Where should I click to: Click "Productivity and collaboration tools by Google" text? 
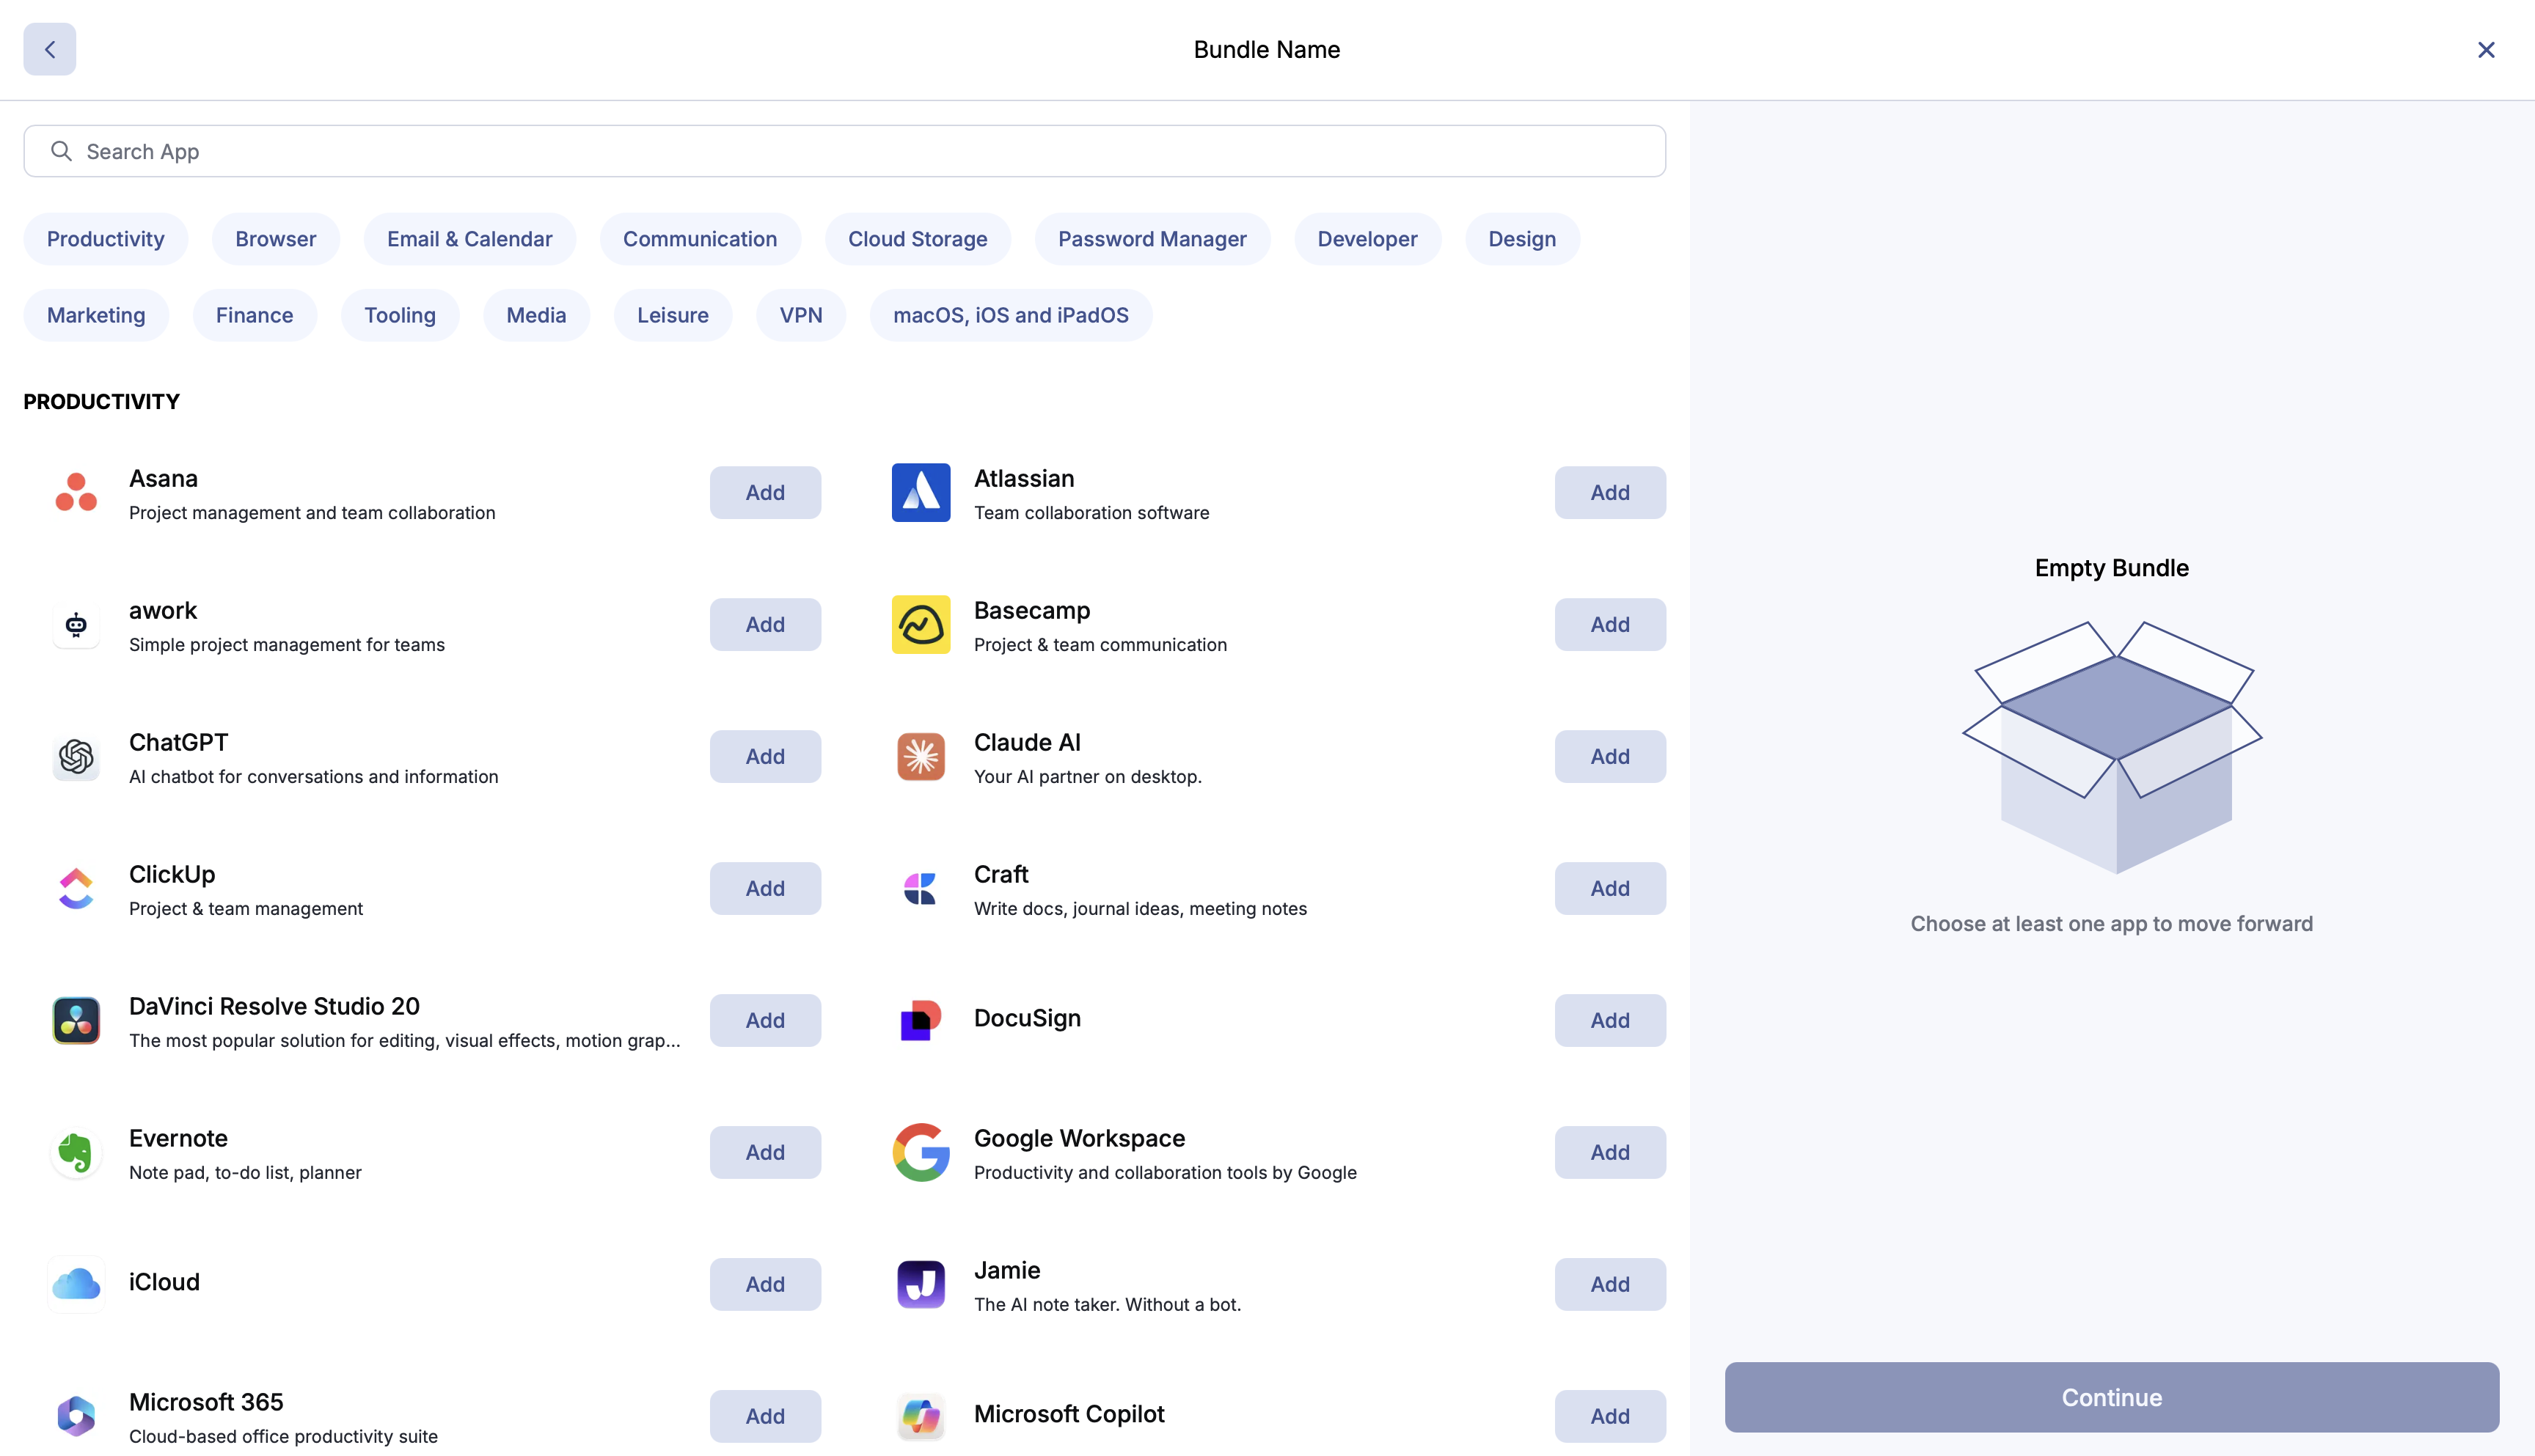1166,1172
